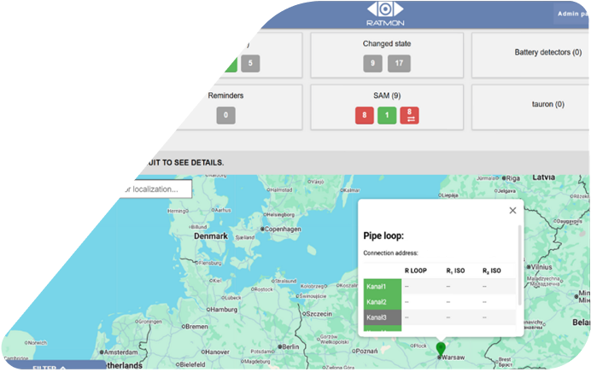Click the Changed state badge showing 17
This screenshot has height=372, width=591.
tap(399, 63)
